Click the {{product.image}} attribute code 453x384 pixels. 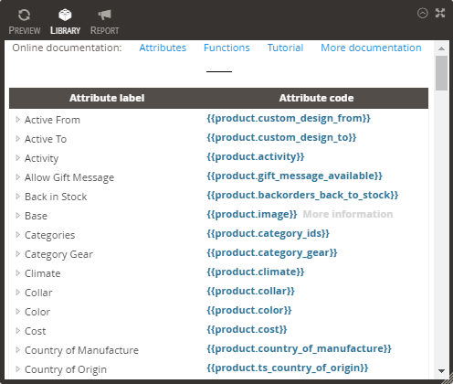pos(252,214)
